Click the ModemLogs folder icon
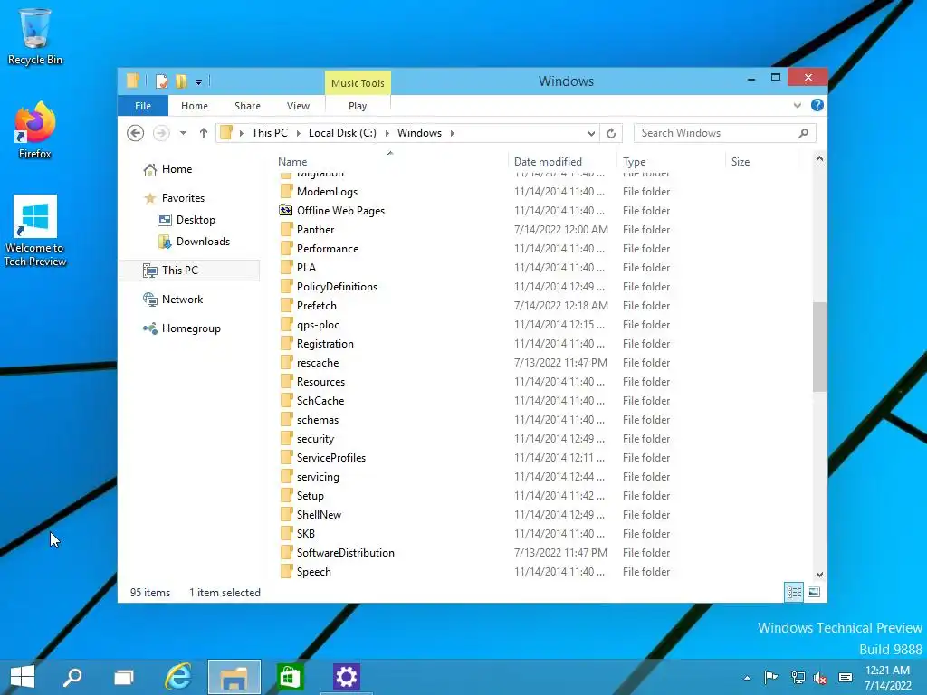This screenshot has width=927, height=695. (286, 192)
